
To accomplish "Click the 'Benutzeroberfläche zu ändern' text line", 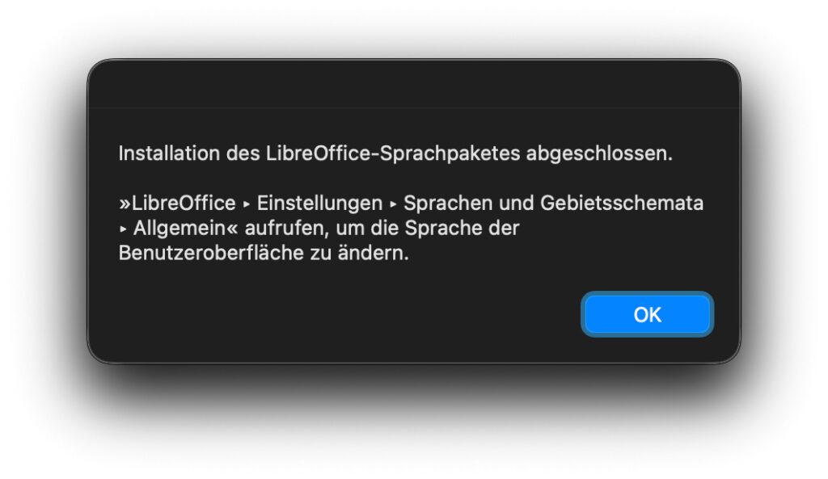I will click(264, 253).
